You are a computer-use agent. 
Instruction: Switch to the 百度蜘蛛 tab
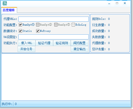coord(9,10)
